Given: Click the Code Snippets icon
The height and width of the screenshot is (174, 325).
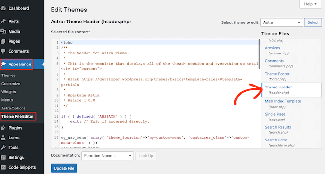Looking at the screenshot, I should click(3, 167).
